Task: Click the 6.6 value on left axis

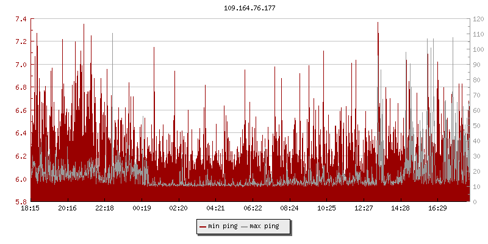Action: [21, 110]
